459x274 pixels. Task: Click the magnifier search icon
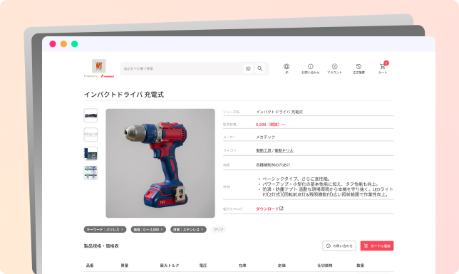[260, 68]
